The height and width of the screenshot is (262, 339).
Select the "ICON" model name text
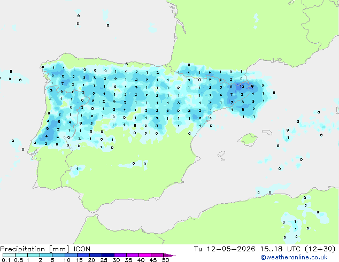coord(82,249)
